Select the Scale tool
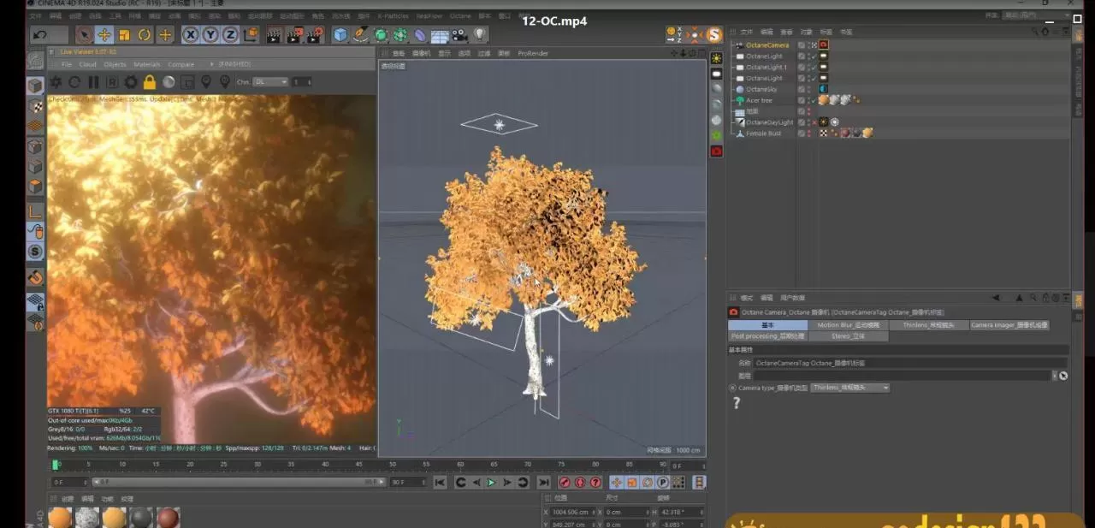Image resolution: width=1095 pixels, height=528 pixels. (x=124, y=35)
